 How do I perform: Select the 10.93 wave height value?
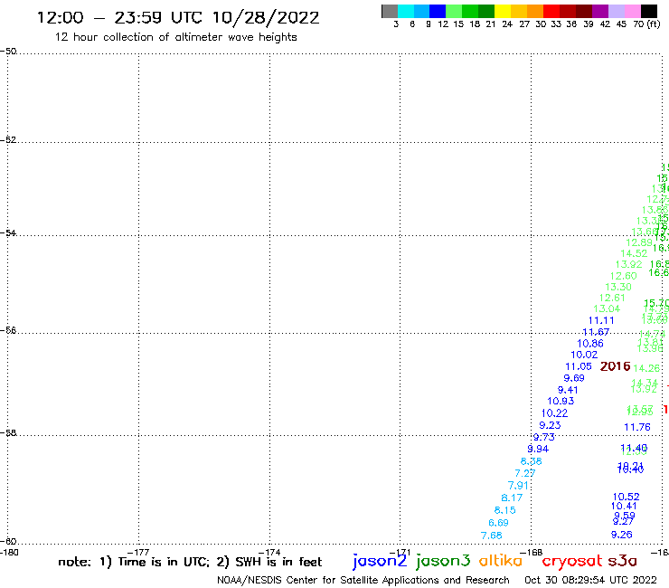pos(561,401)
